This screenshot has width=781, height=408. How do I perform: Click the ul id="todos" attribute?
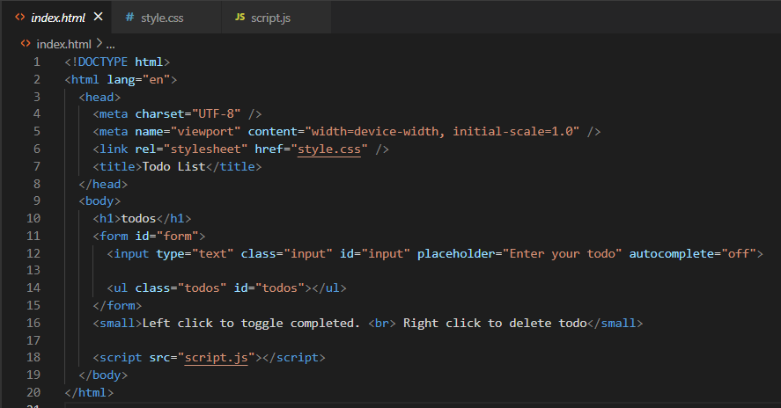coord(269,288)
